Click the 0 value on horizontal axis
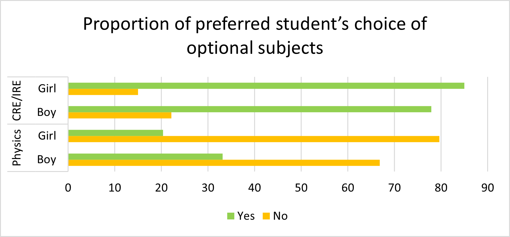Viewport: 510px width, 237px height. pos(68,187)
